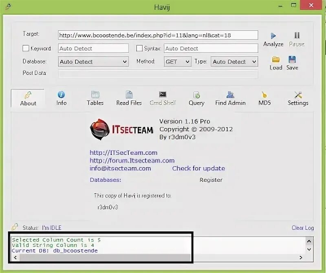The image size is (326, 273).
Task: Go to the Read Files tab
Action: coord(129,99)
